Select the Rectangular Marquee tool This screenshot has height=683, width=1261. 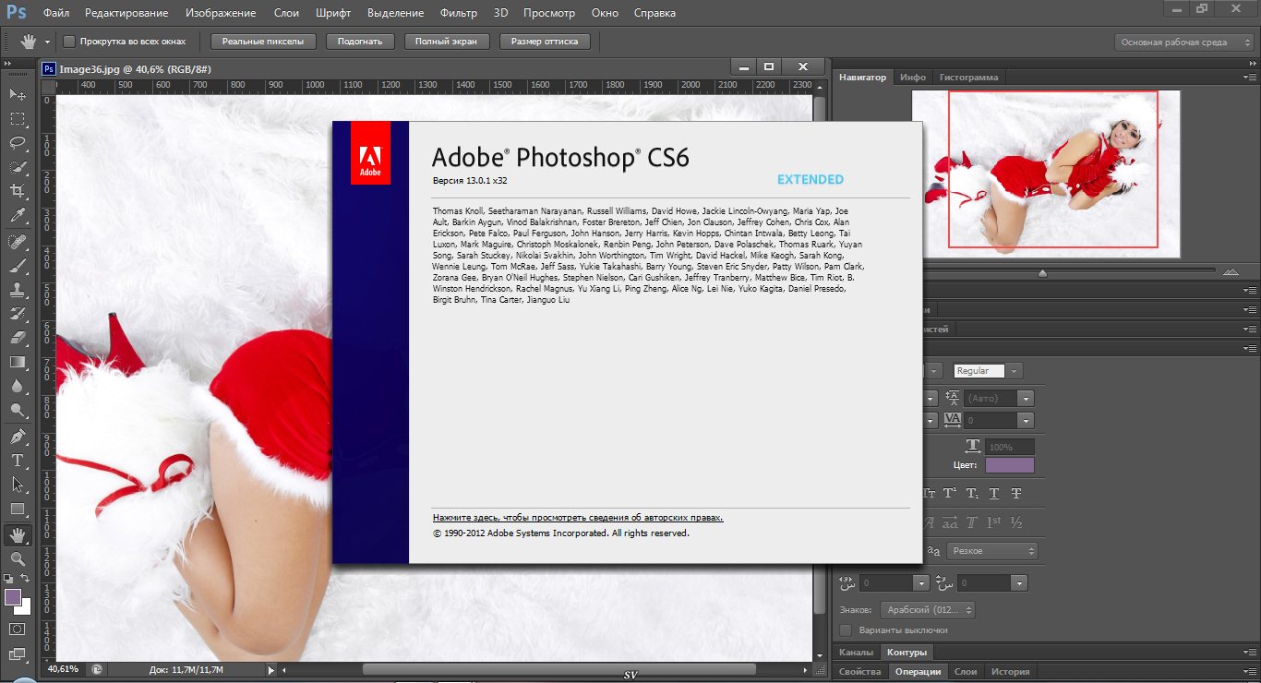pyautogui.click(x=18, y=119)
